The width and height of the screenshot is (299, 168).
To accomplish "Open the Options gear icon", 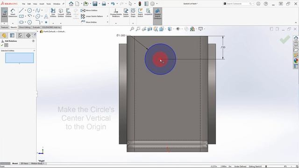I will (153, 4).
